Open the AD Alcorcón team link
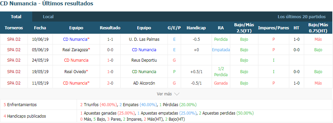The image size is (333, 123). point(144,83)
